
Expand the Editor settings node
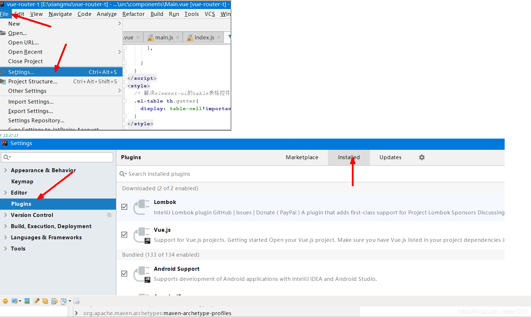(5, 193)
